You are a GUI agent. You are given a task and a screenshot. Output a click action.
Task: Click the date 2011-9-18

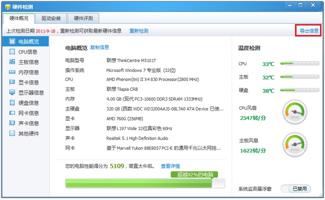click(x=45, y=31)
